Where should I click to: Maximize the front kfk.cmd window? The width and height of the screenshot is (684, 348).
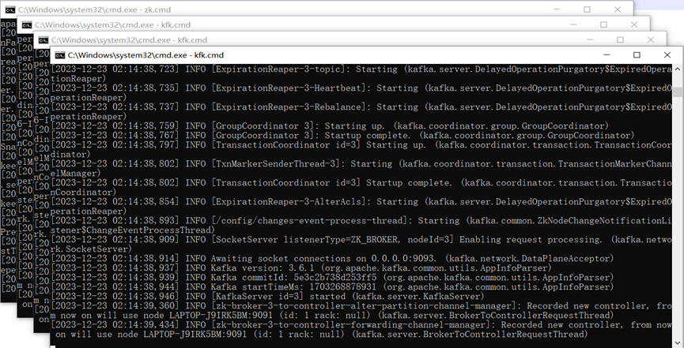(x=637, y=55)
